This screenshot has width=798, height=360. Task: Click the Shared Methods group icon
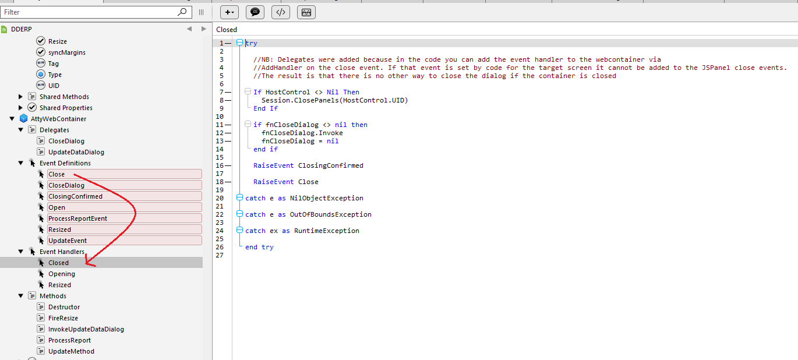click(x=32, y=97)
